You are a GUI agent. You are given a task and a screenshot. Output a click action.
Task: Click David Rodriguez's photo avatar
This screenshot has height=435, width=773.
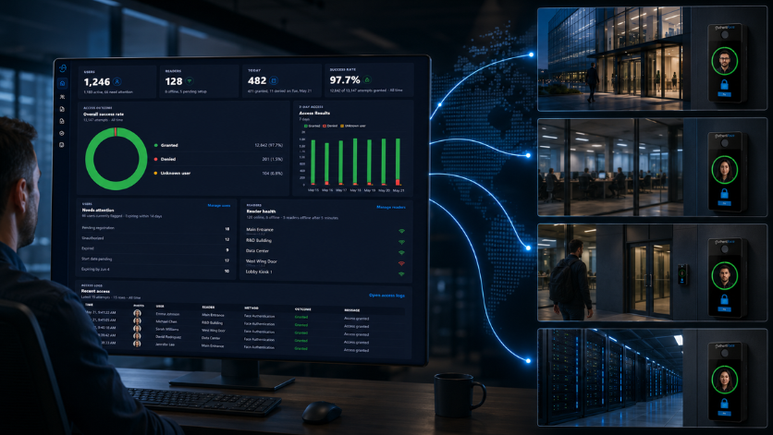[137, 336]
